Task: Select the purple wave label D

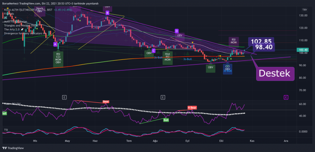Action: (x=176, y=31)
